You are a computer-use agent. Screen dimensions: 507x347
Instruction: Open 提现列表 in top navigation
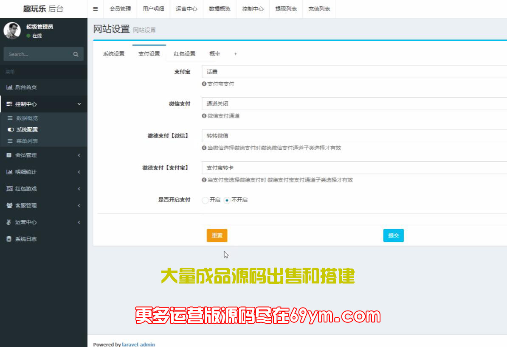(x=286, y=9)
